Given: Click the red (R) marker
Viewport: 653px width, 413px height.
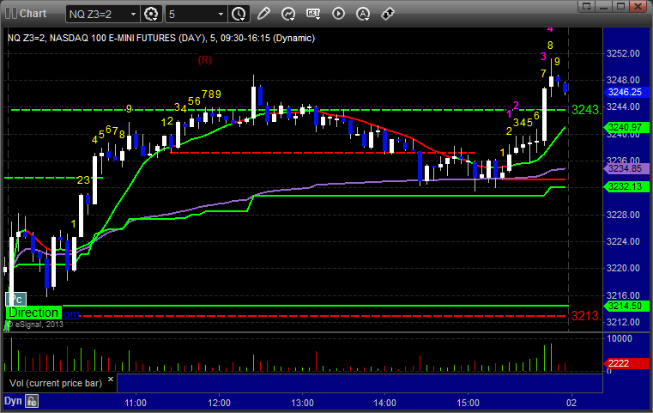Looking at the screenshot, I should pos(204,60).
